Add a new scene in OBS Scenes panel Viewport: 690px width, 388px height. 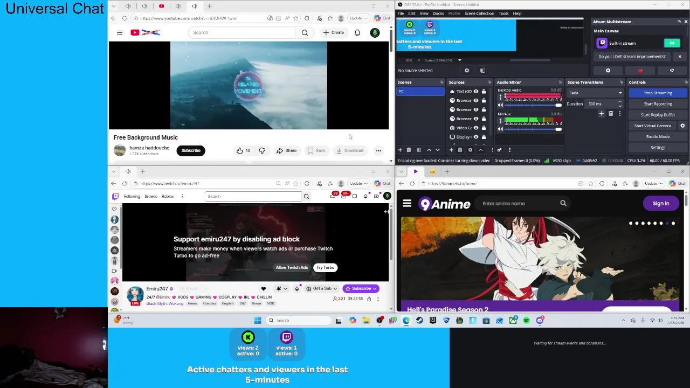tap(400, 150)
